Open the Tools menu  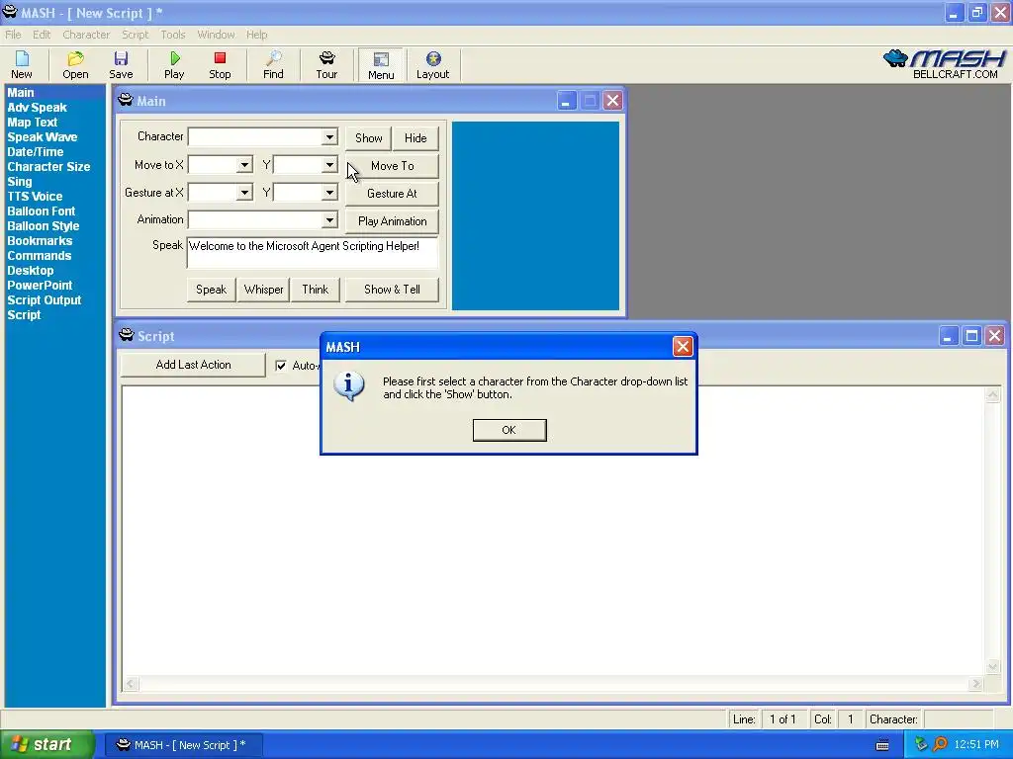pyautogui.click(x=172, y=35)
